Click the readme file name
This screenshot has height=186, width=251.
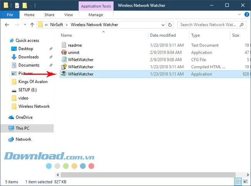tap(75, 45)
